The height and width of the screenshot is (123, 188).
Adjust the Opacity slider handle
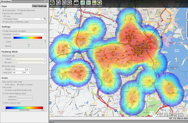coord(28,45)
